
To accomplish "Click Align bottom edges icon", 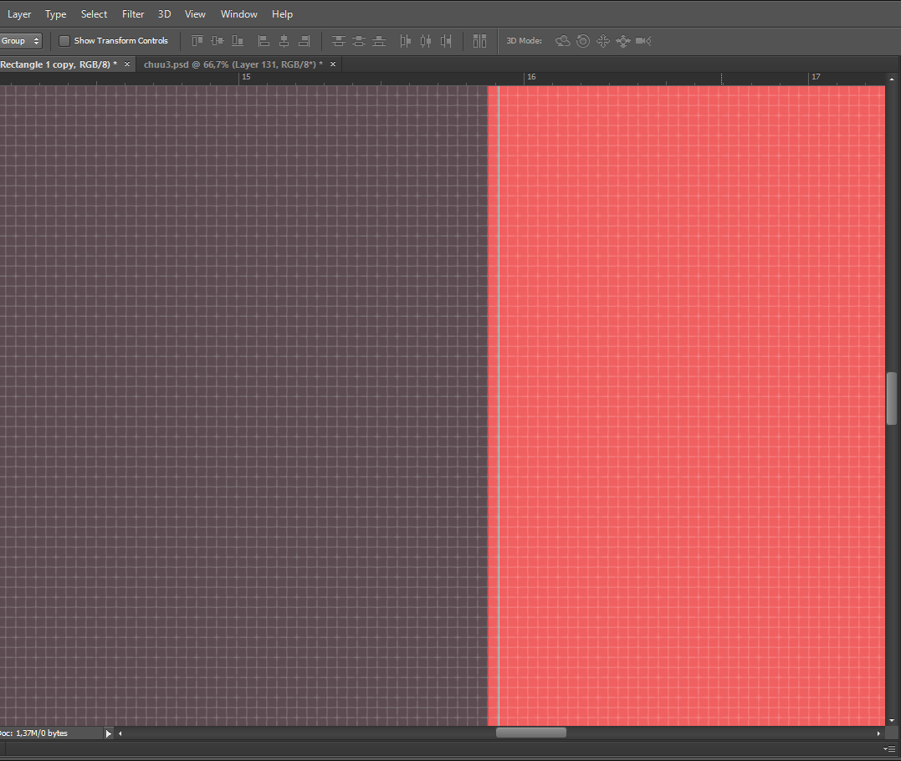I will 238,41.
